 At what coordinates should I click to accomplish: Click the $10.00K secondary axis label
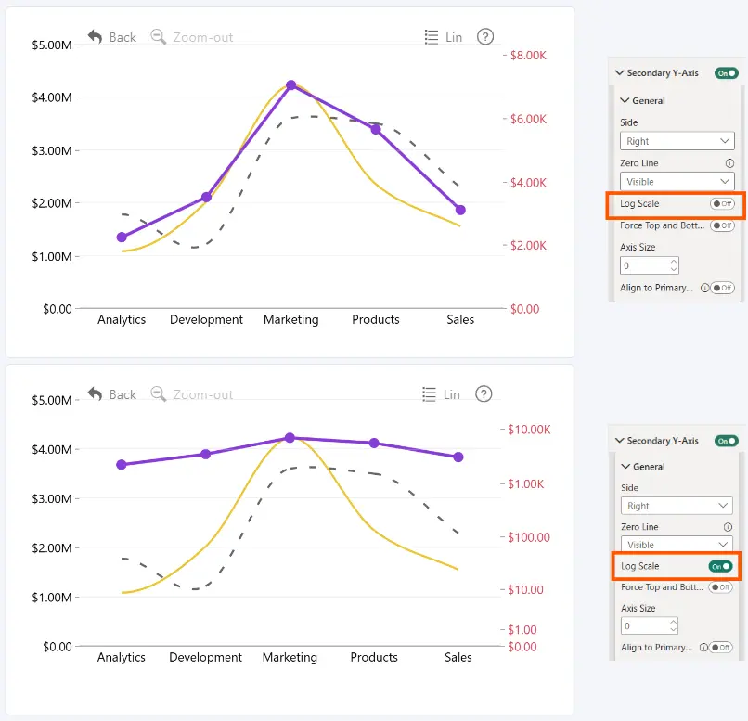pos(529,430)
